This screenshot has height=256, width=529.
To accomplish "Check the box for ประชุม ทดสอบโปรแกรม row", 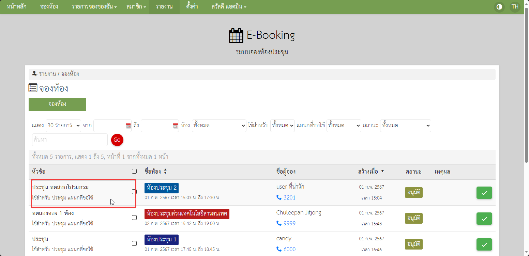I will (x=134, y=192).
